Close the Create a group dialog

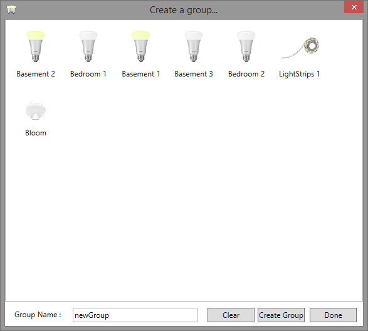click(x=354, y=7)
